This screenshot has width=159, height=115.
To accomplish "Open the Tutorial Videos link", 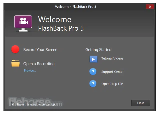I will click(x=112, y=58).
